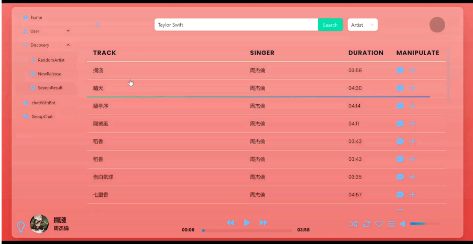Like the current song with the heart

[x=379, y=224]
